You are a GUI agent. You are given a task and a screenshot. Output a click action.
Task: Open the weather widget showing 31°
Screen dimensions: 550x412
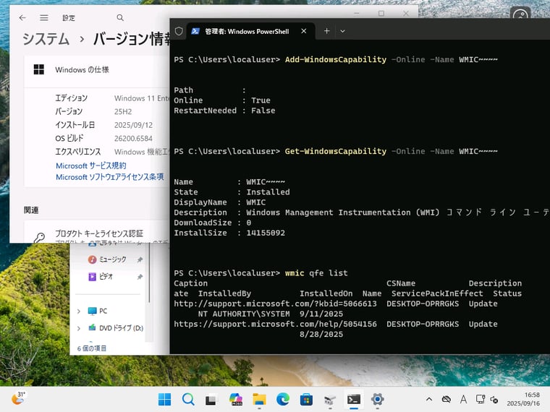(x=18, y=398)
